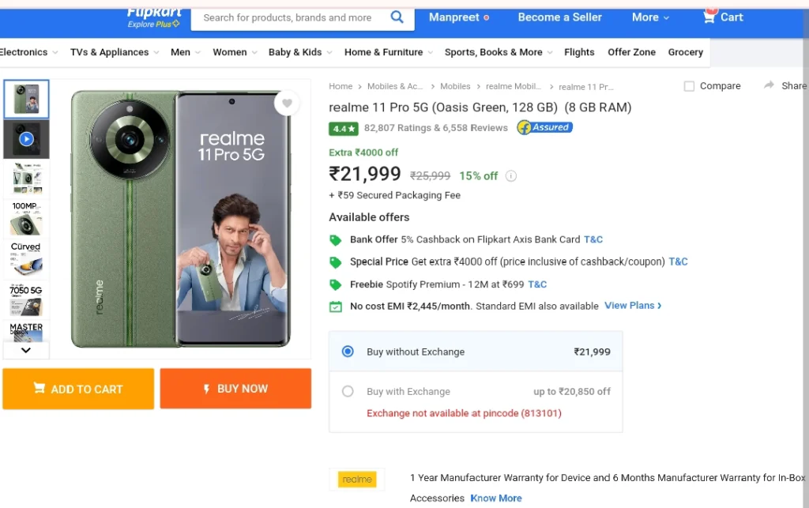Select the 100MP camera thumbnail
The width and height of the screenshot is (809, 508).
(26, 219)
